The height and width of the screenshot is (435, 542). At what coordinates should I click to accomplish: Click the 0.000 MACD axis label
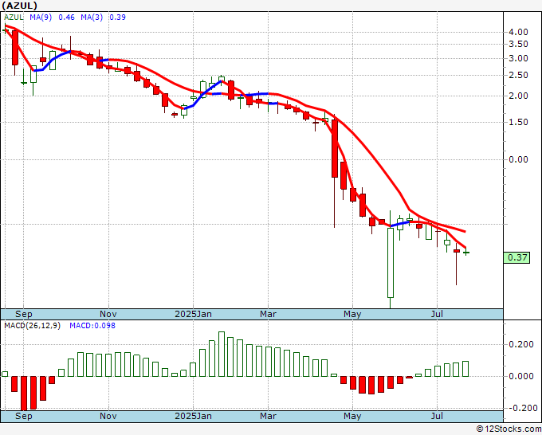521,376
